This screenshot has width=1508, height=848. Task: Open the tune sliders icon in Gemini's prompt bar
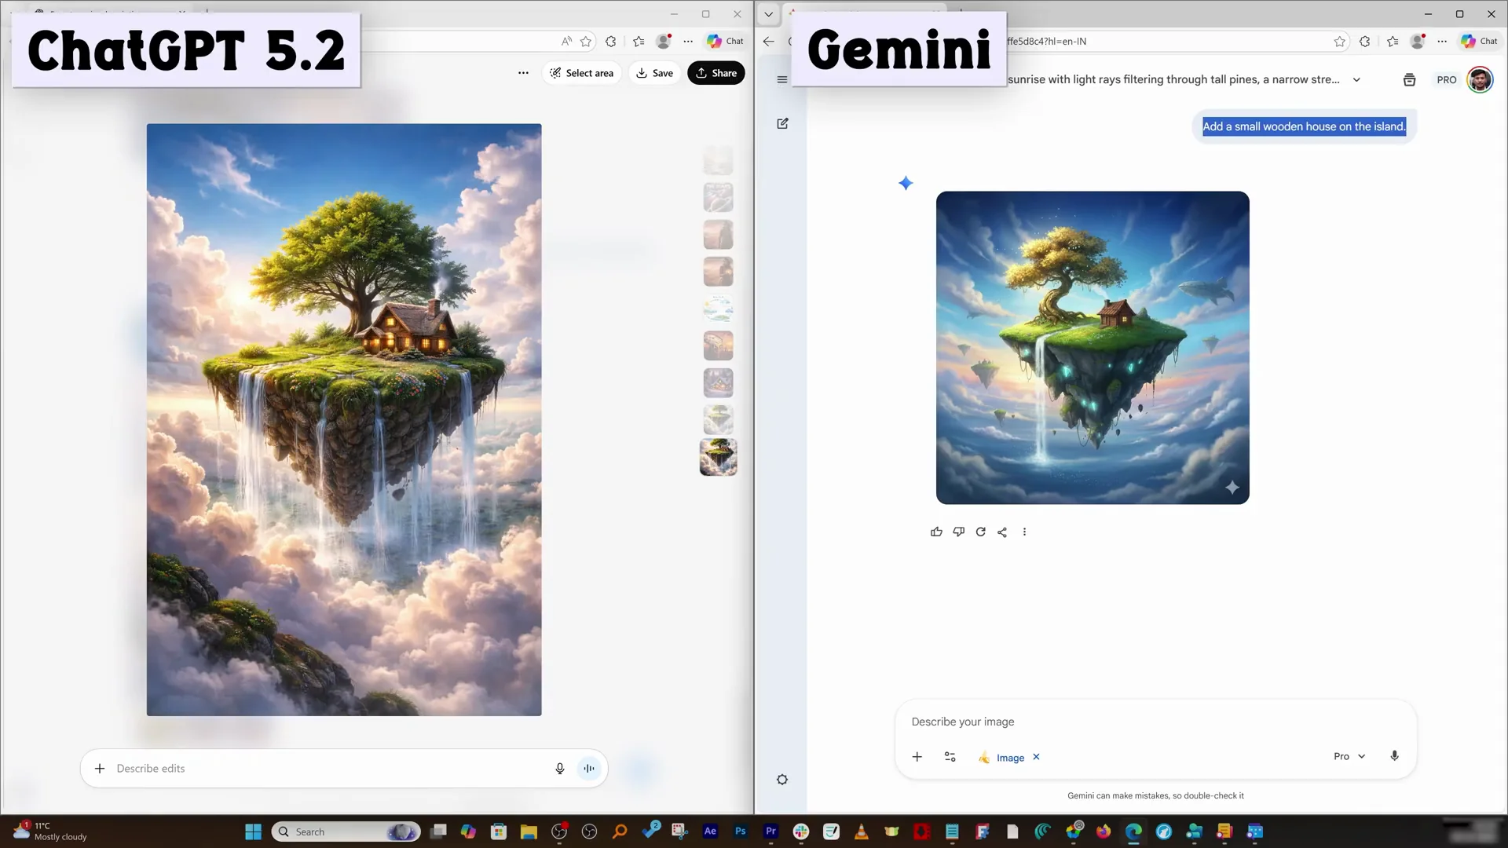coord(950,757)
